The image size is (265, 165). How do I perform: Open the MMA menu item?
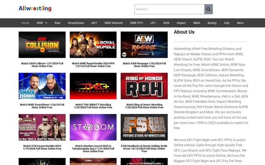pyautogui.click(x=197, y=23)
